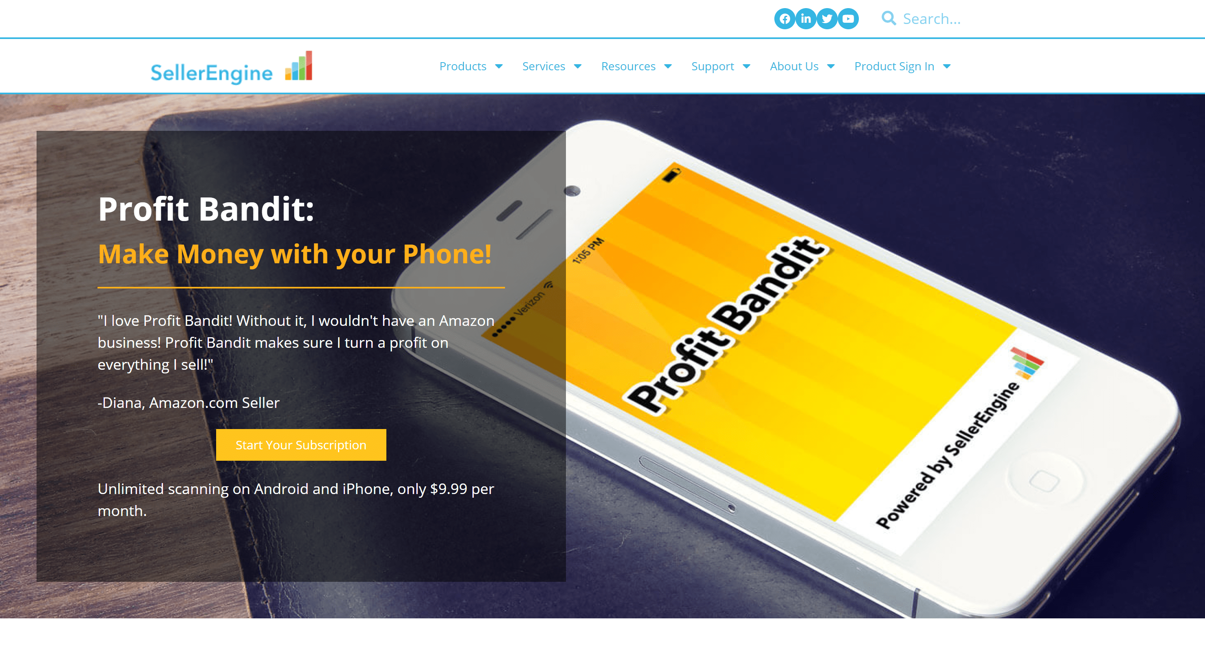Click Diana Amazon Seller testimonial link
Screen dimensions: 1205x659
point(188,402)
